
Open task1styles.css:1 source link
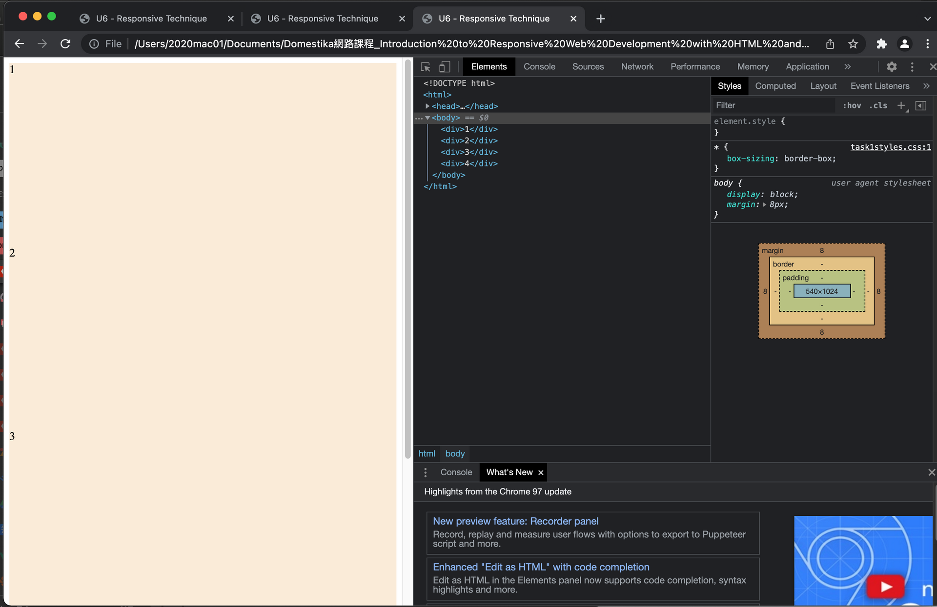[890, 147]
